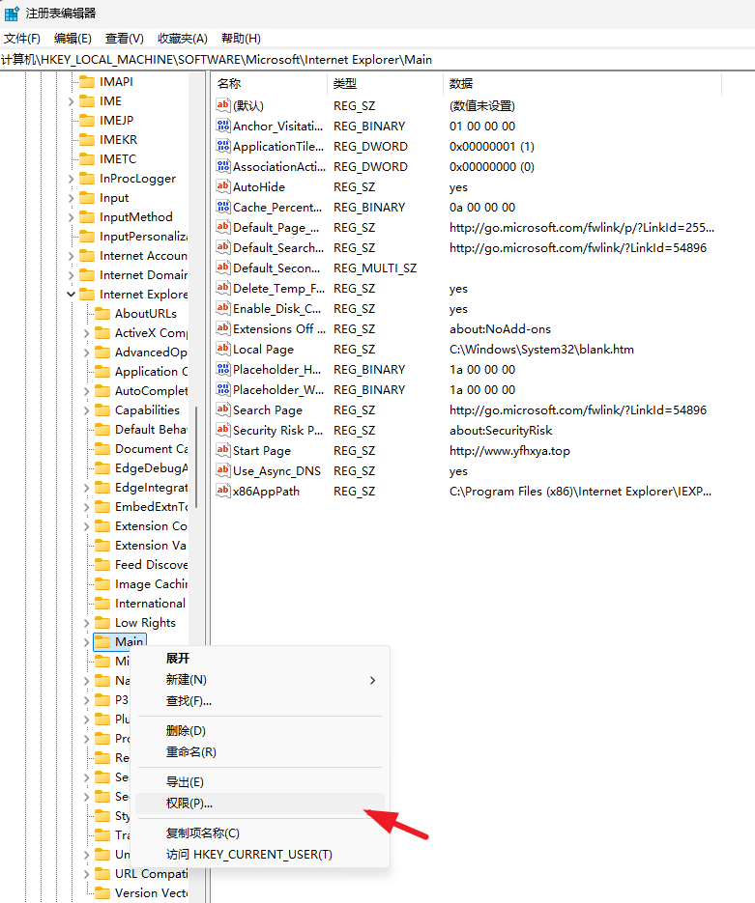
Task: Select the about:SecurityRisk data cell
Action: tap(501, 431)
